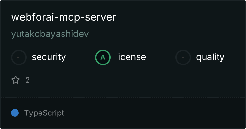Click empty space right of the server title

pyautogui.click(x=180, y=17)
